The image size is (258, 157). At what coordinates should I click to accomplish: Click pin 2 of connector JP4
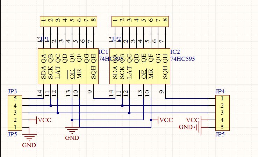point(222,106)
